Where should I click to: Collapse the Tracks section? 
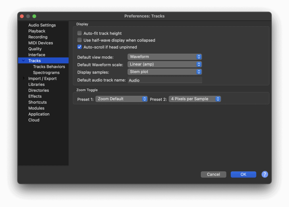pyautogui.click(x=23, y=60)
